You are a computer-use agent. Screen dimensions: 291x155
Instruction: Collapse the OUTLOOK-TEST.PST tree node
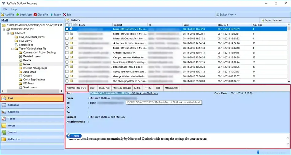coord(4,29)
